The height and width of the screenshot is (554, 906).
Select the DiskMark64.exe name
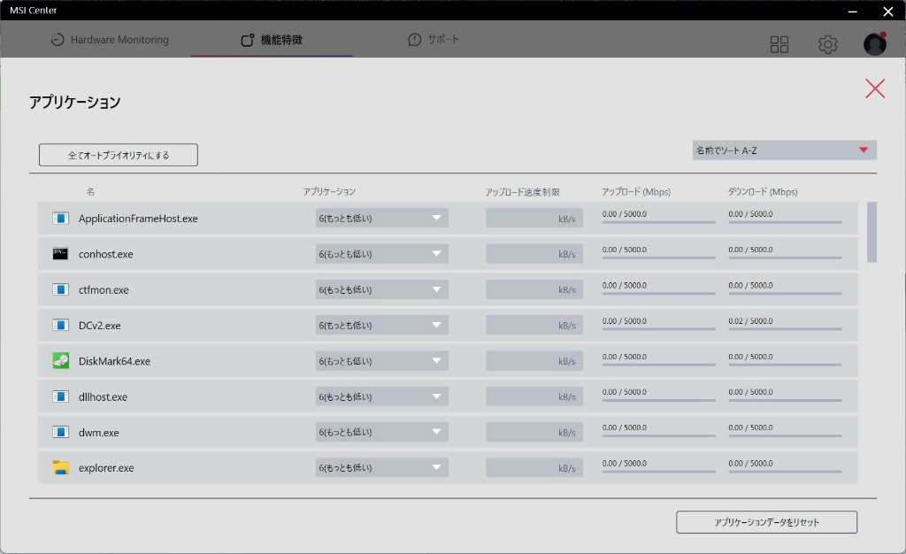[114, 361]
